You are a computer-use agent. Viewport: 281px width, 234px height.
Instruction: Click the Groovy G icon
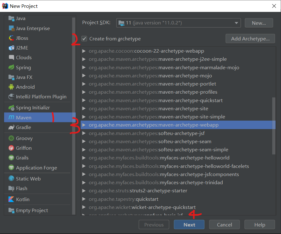[11, 138]
